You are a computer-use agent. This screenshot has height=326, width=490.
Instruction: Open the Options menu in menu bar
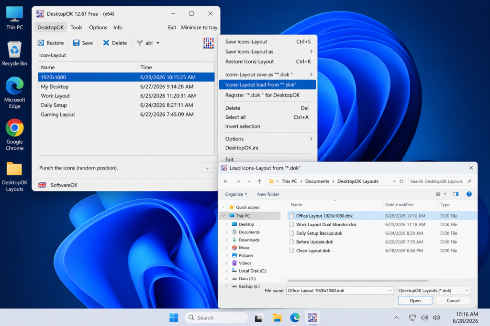coord(98,27)
